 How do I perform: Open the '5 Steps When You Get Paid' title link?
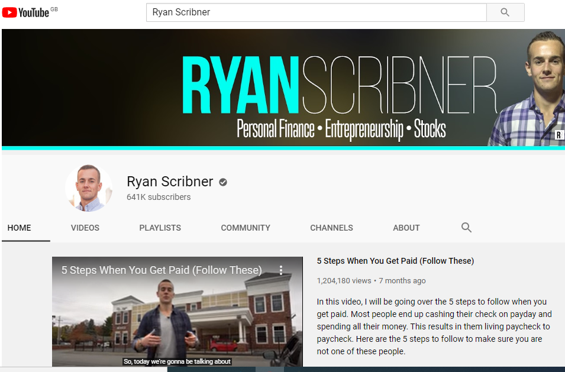pos(395,261)
